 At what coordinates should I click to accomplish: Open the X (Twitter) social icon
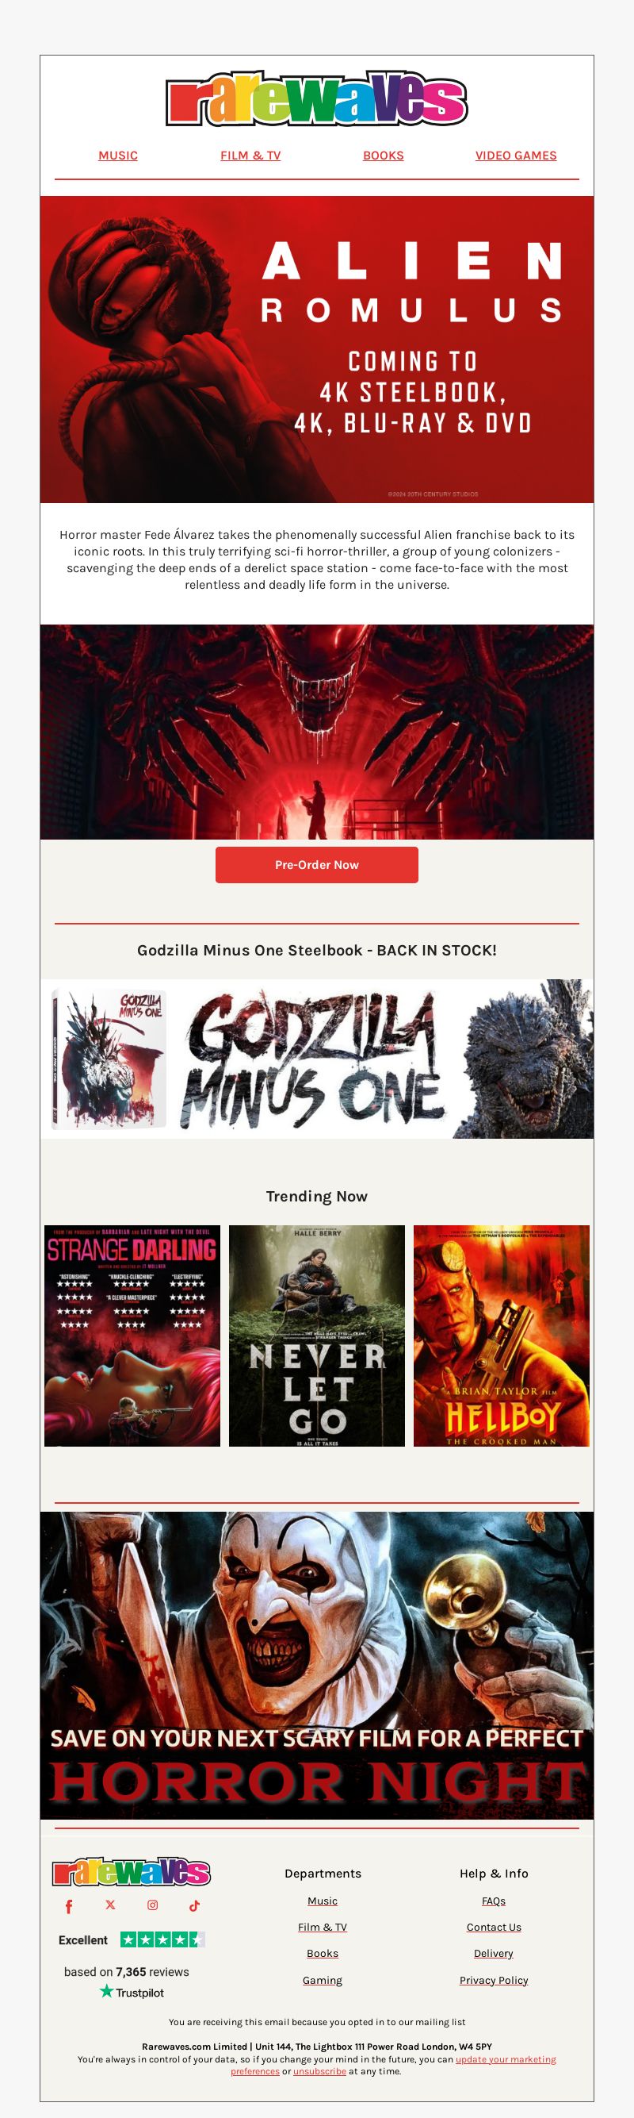pyautogui.click(x=110, y=1905)
